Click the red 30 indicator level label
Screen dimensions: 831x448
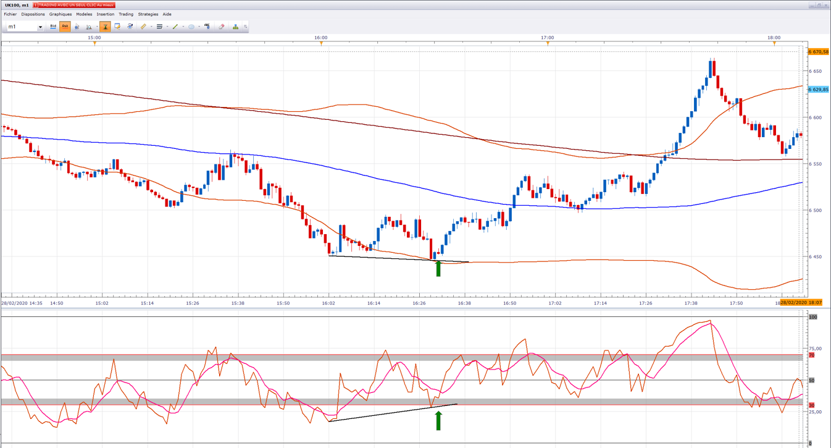pyautogui.click(x=812, y=405)
